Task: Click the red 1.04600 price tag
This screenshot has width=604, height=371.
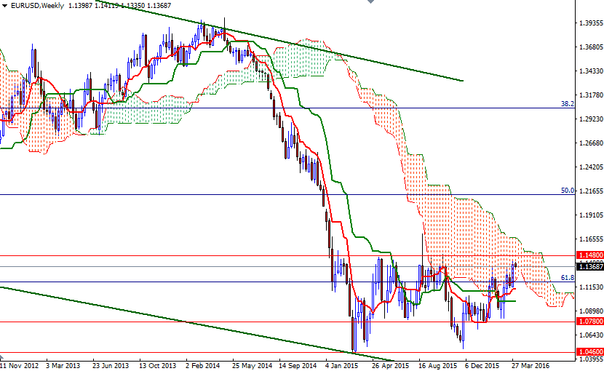Action: [589, 352]
